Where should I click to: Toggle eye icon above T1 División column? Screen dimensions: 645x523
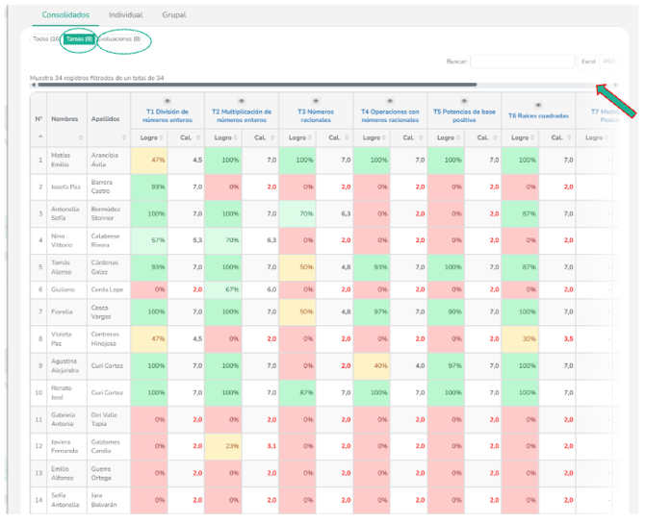point(167,100)
